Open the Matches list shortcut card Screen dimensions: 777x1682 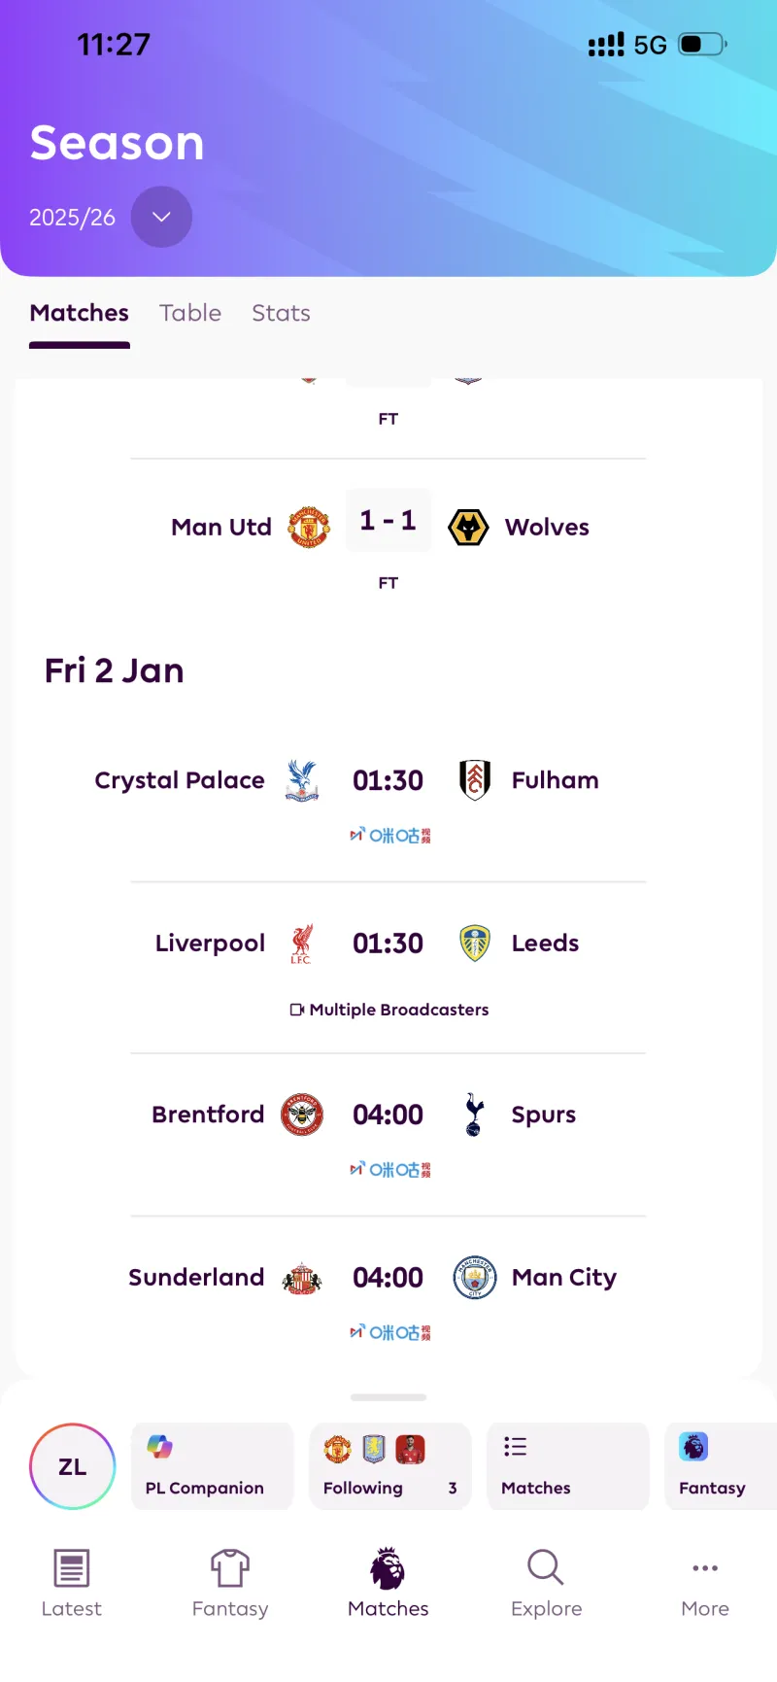pos(567,1466)
